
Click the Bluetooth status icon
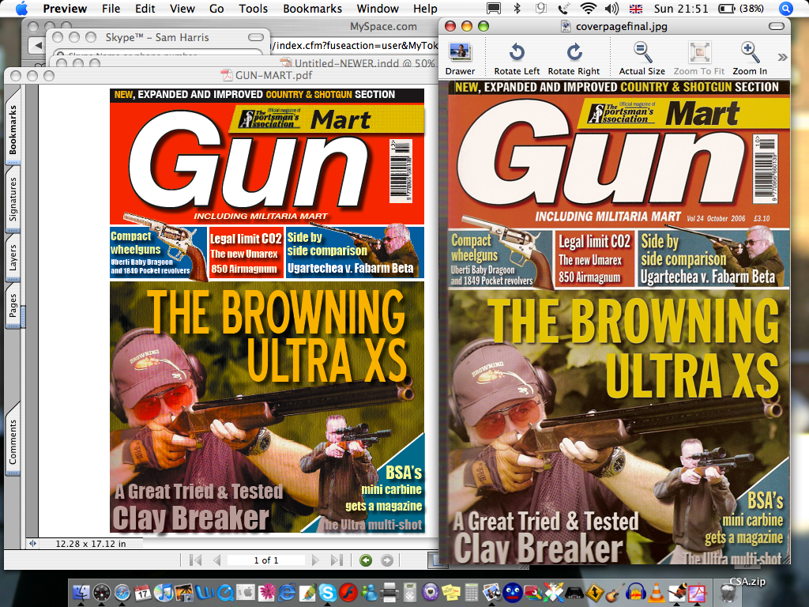517,8
